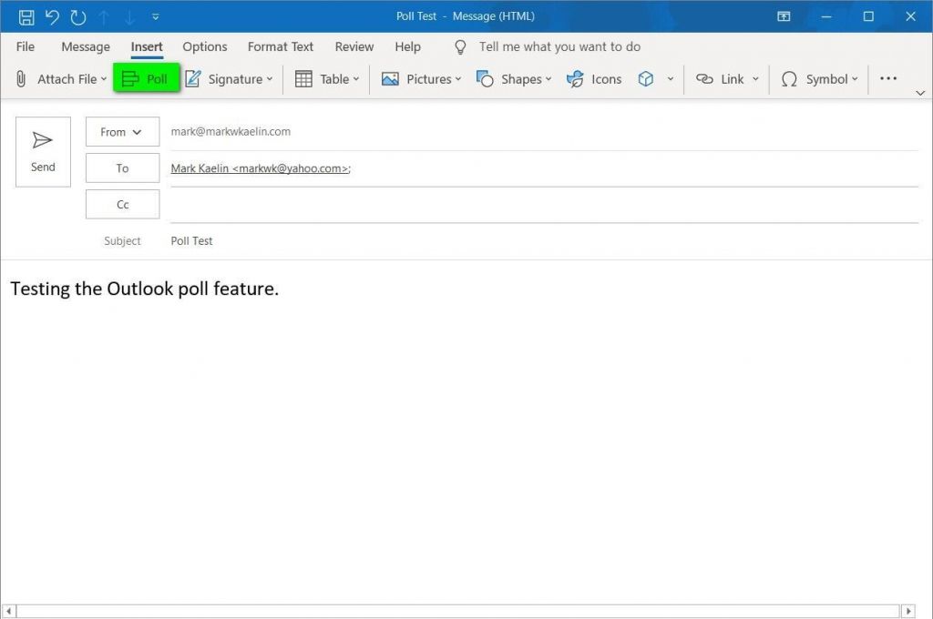Insert Pictures into the email

[421, 78]
